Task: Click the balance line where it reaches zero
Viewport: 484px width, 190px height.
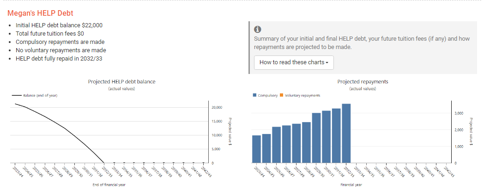Action: point(104,163)
